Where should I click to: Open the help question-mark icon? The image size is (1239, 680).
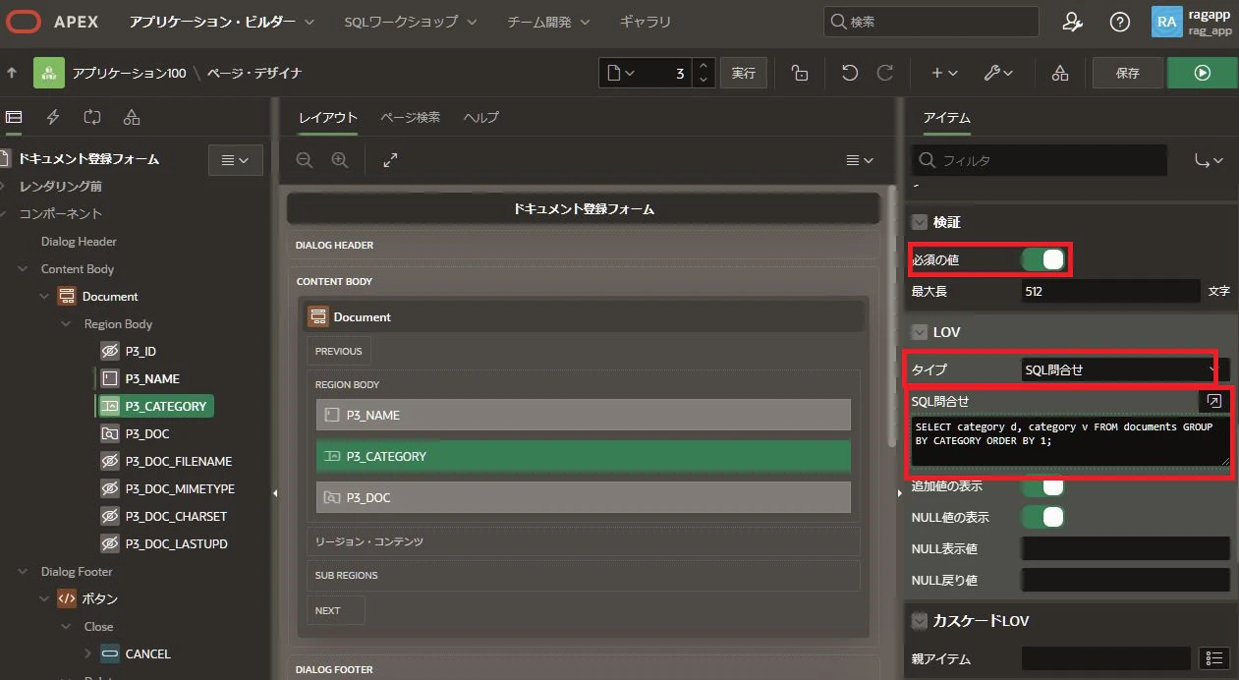1119,22
